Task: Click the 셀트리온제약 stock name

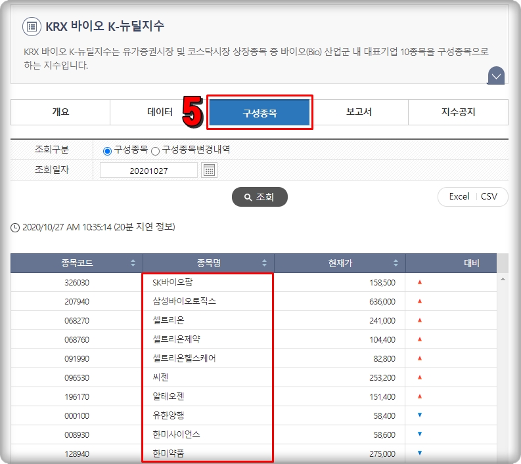Action: [x=177, y=339]
